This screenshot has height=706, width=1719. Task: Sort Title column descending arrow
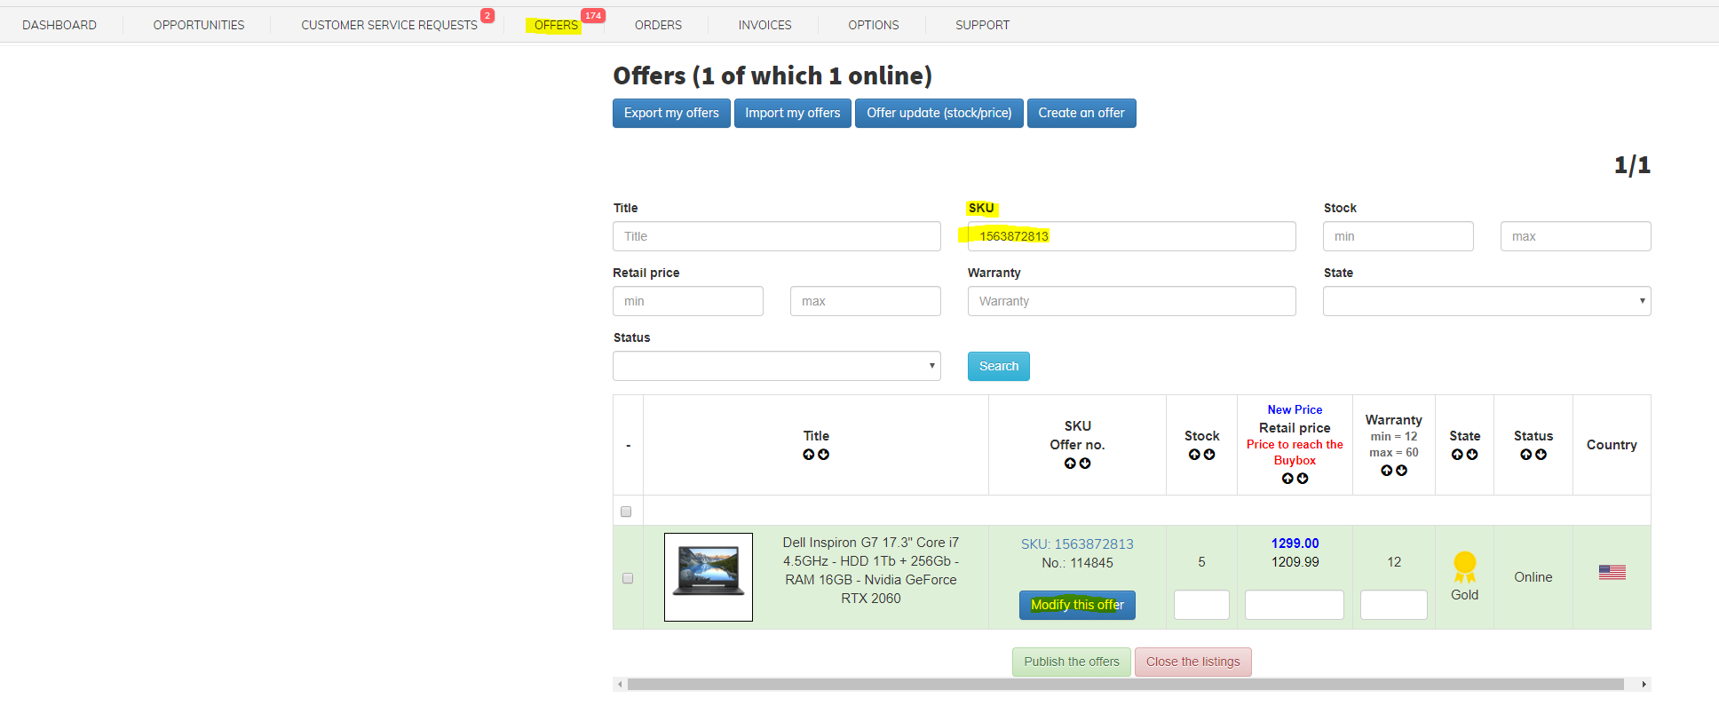click(824, 455)
